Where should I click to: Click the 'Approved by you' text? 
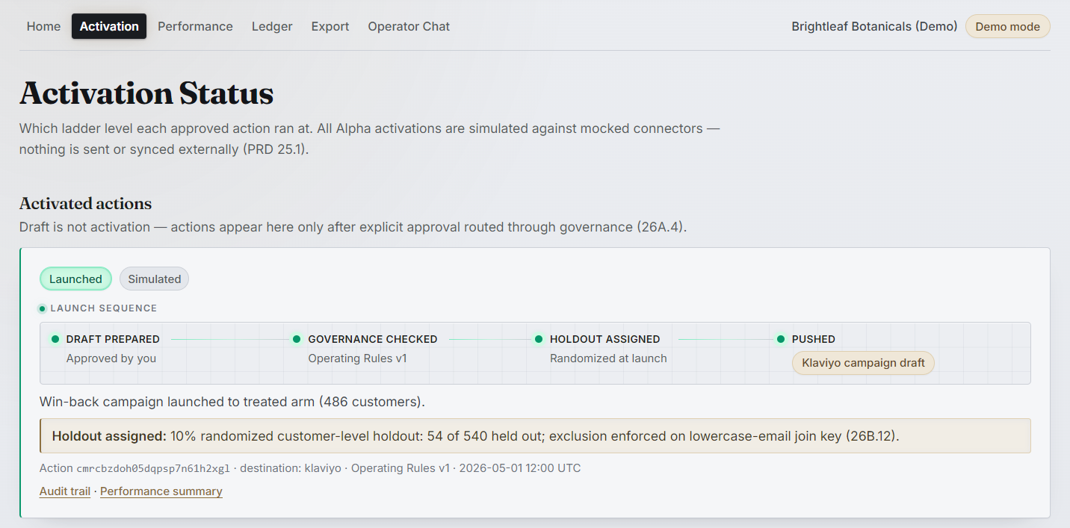[111, 358]
